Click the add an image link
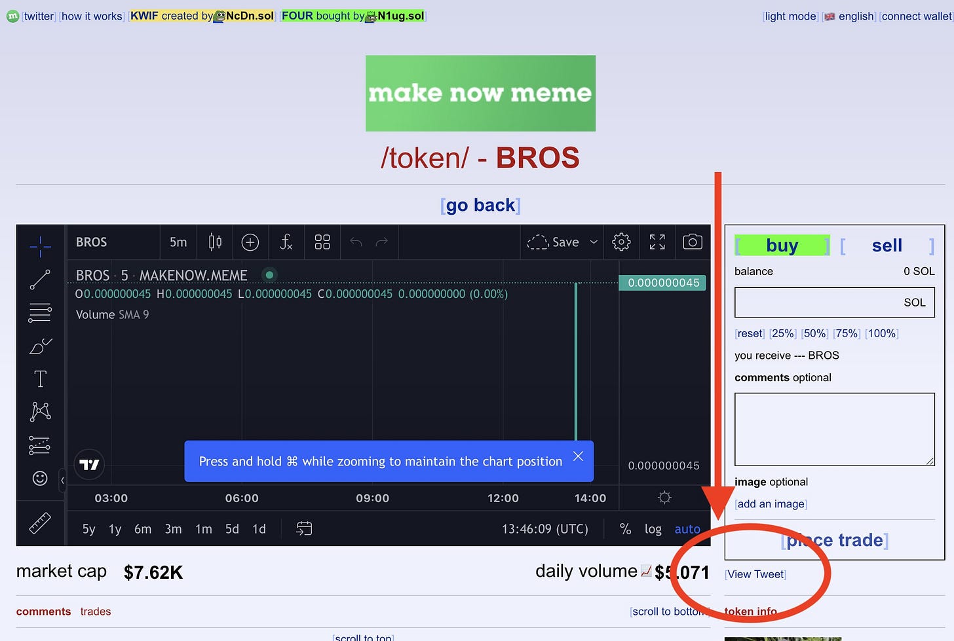The width and height of the screenshot is (954, 641). pos(771,504)
